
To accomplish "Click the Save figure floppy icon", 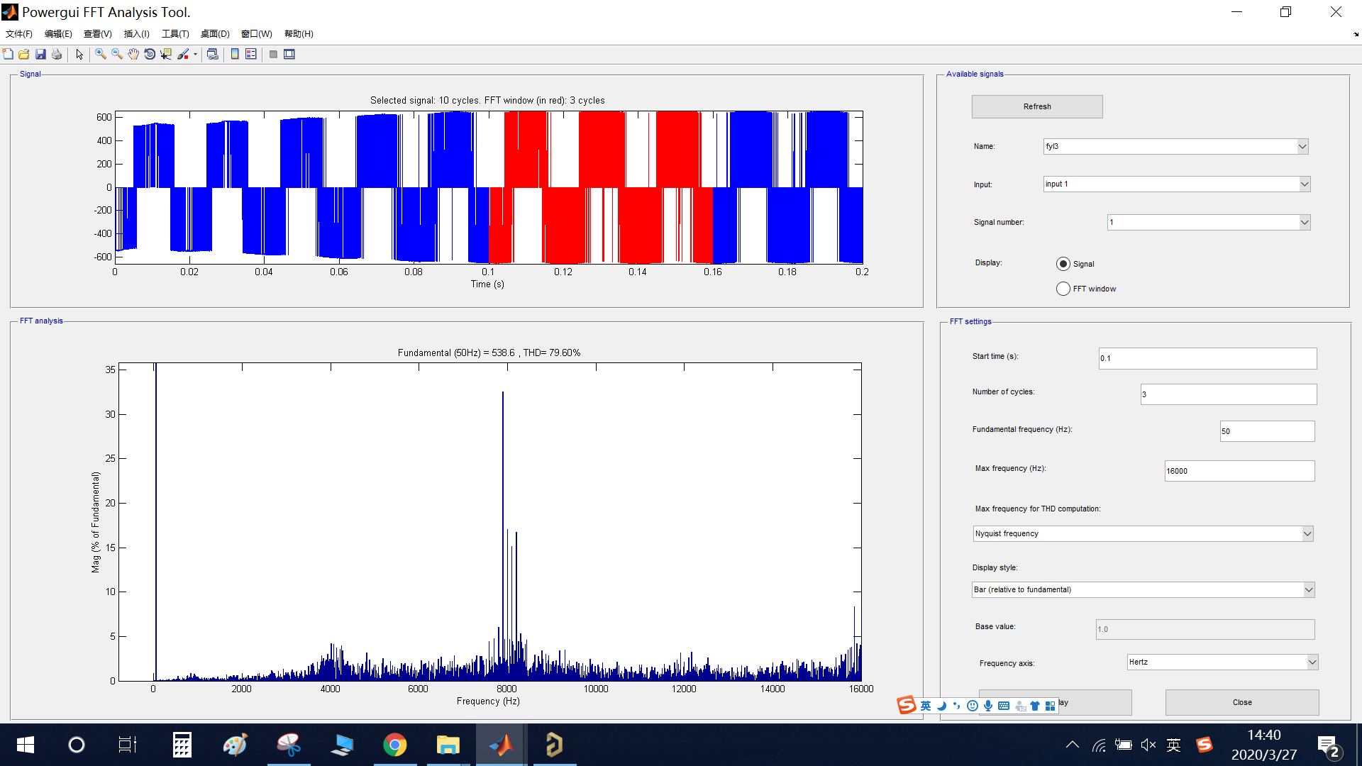I will 40,54.
